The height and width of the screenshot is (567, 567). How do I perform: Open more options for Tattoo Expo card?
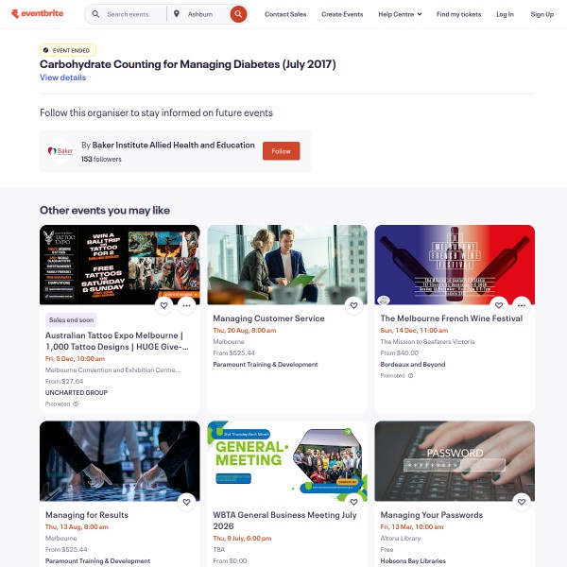[x=186, y=305]
